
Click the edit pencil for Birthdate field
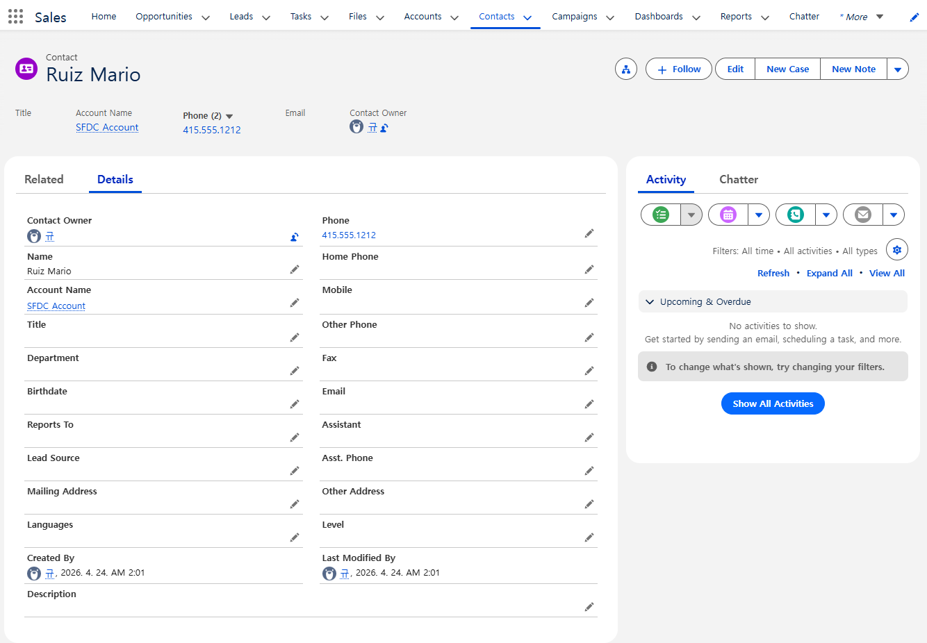[295, 404]
